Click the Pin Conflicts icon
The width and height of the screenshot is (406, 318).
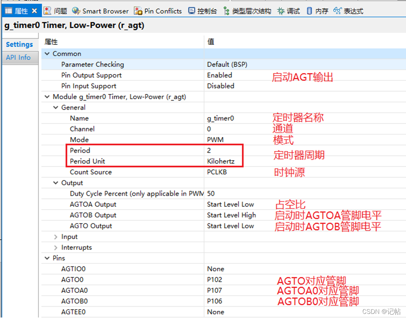(138, 11)
